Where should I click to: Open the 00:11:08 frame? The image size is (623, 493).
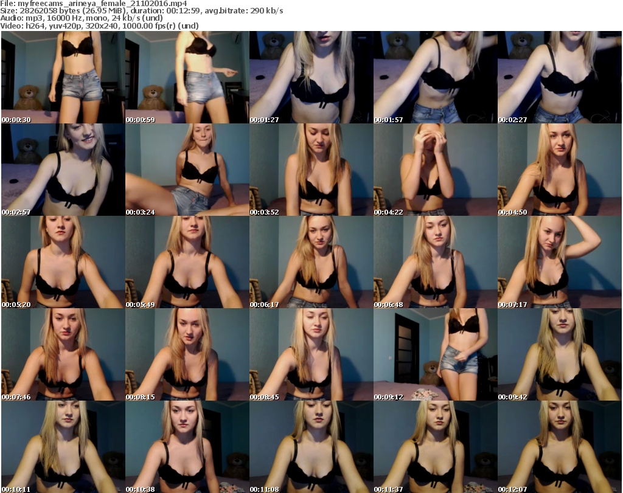point(311,447)
